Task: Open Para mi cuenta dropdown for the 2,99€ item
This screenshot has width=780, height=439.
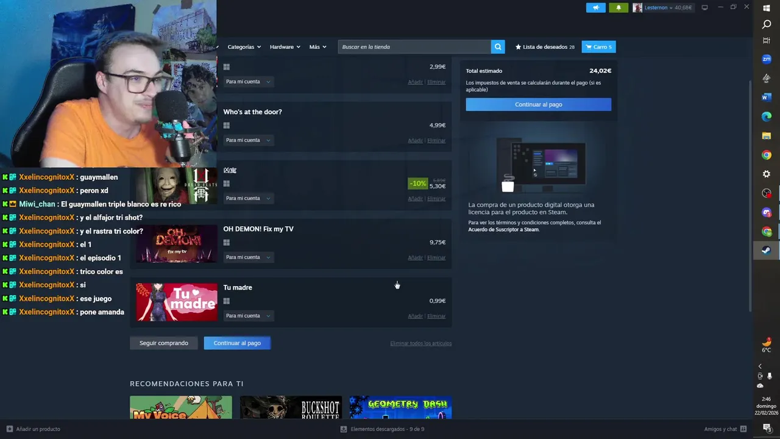Action: tap(248, 82)
